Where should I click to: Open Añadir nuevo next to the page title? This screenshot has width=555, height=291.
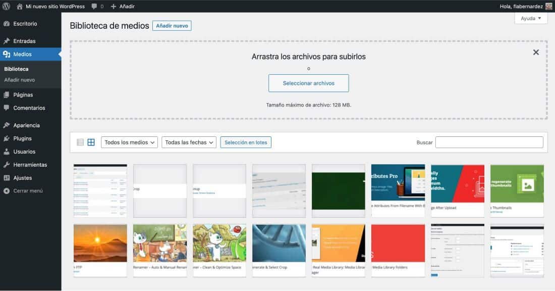[x=172, y=25]
